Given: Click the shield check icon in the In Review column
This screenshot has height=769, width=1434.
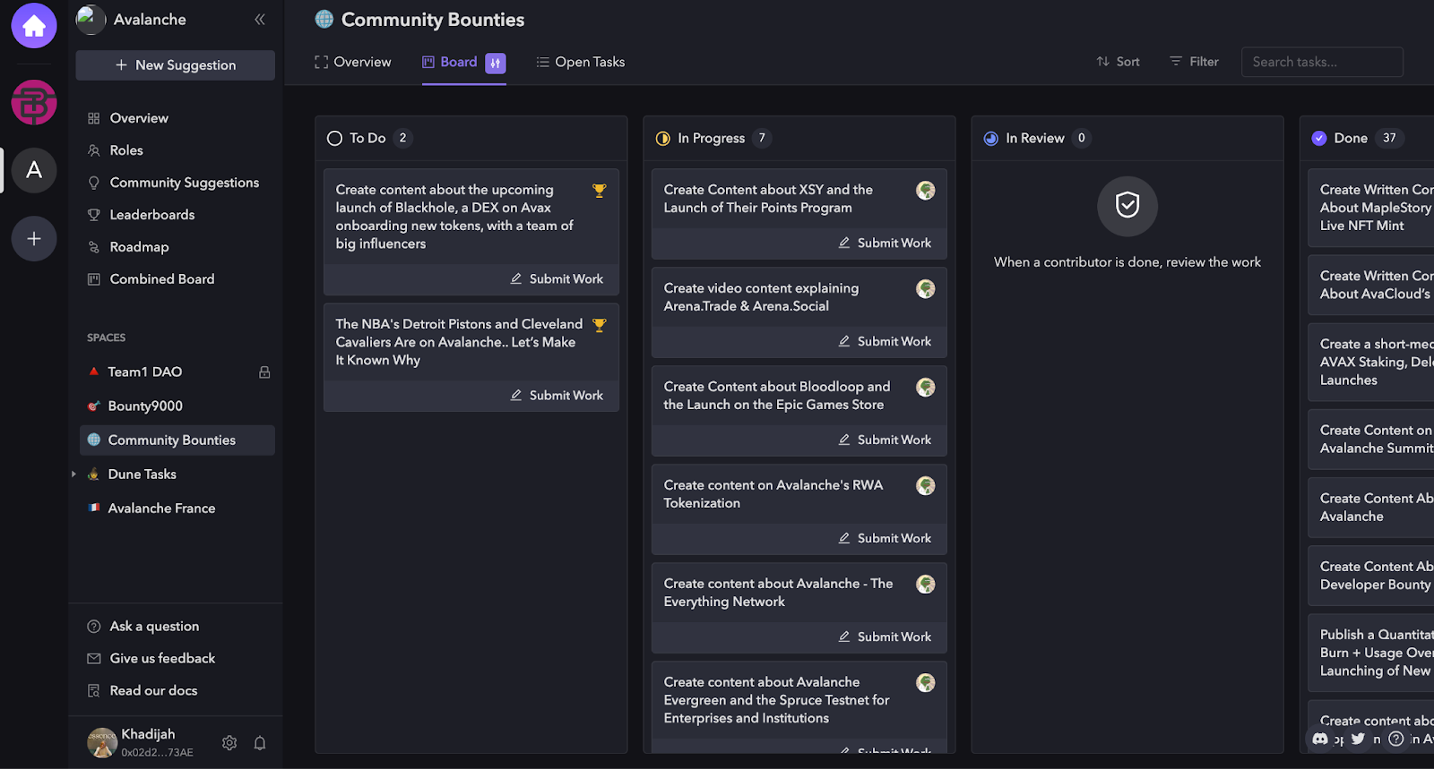Looking at the screenshot, I should coord(1127,206).
